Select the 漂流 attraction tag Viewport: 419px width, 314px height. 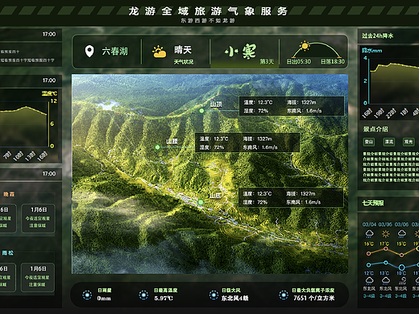(389, 142)
